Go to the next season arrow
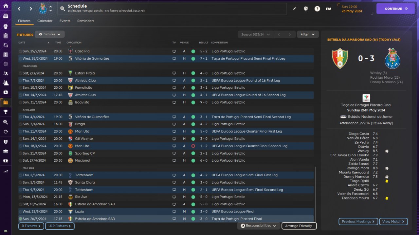The width and height of the screenshot is (419, 235). click(290, 34)
